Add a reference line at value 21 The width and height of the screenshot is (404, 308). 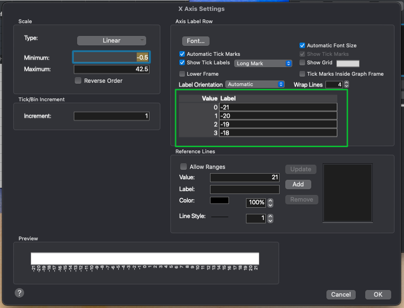click(298, 184)
